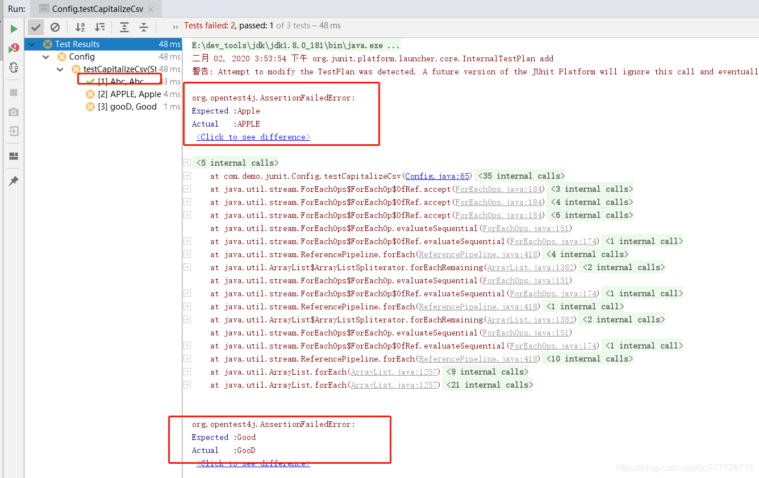Click the Expected :Good console line
Image resolution: width=759 pixels, height=478 pixels.
click(x=224, y=437)
